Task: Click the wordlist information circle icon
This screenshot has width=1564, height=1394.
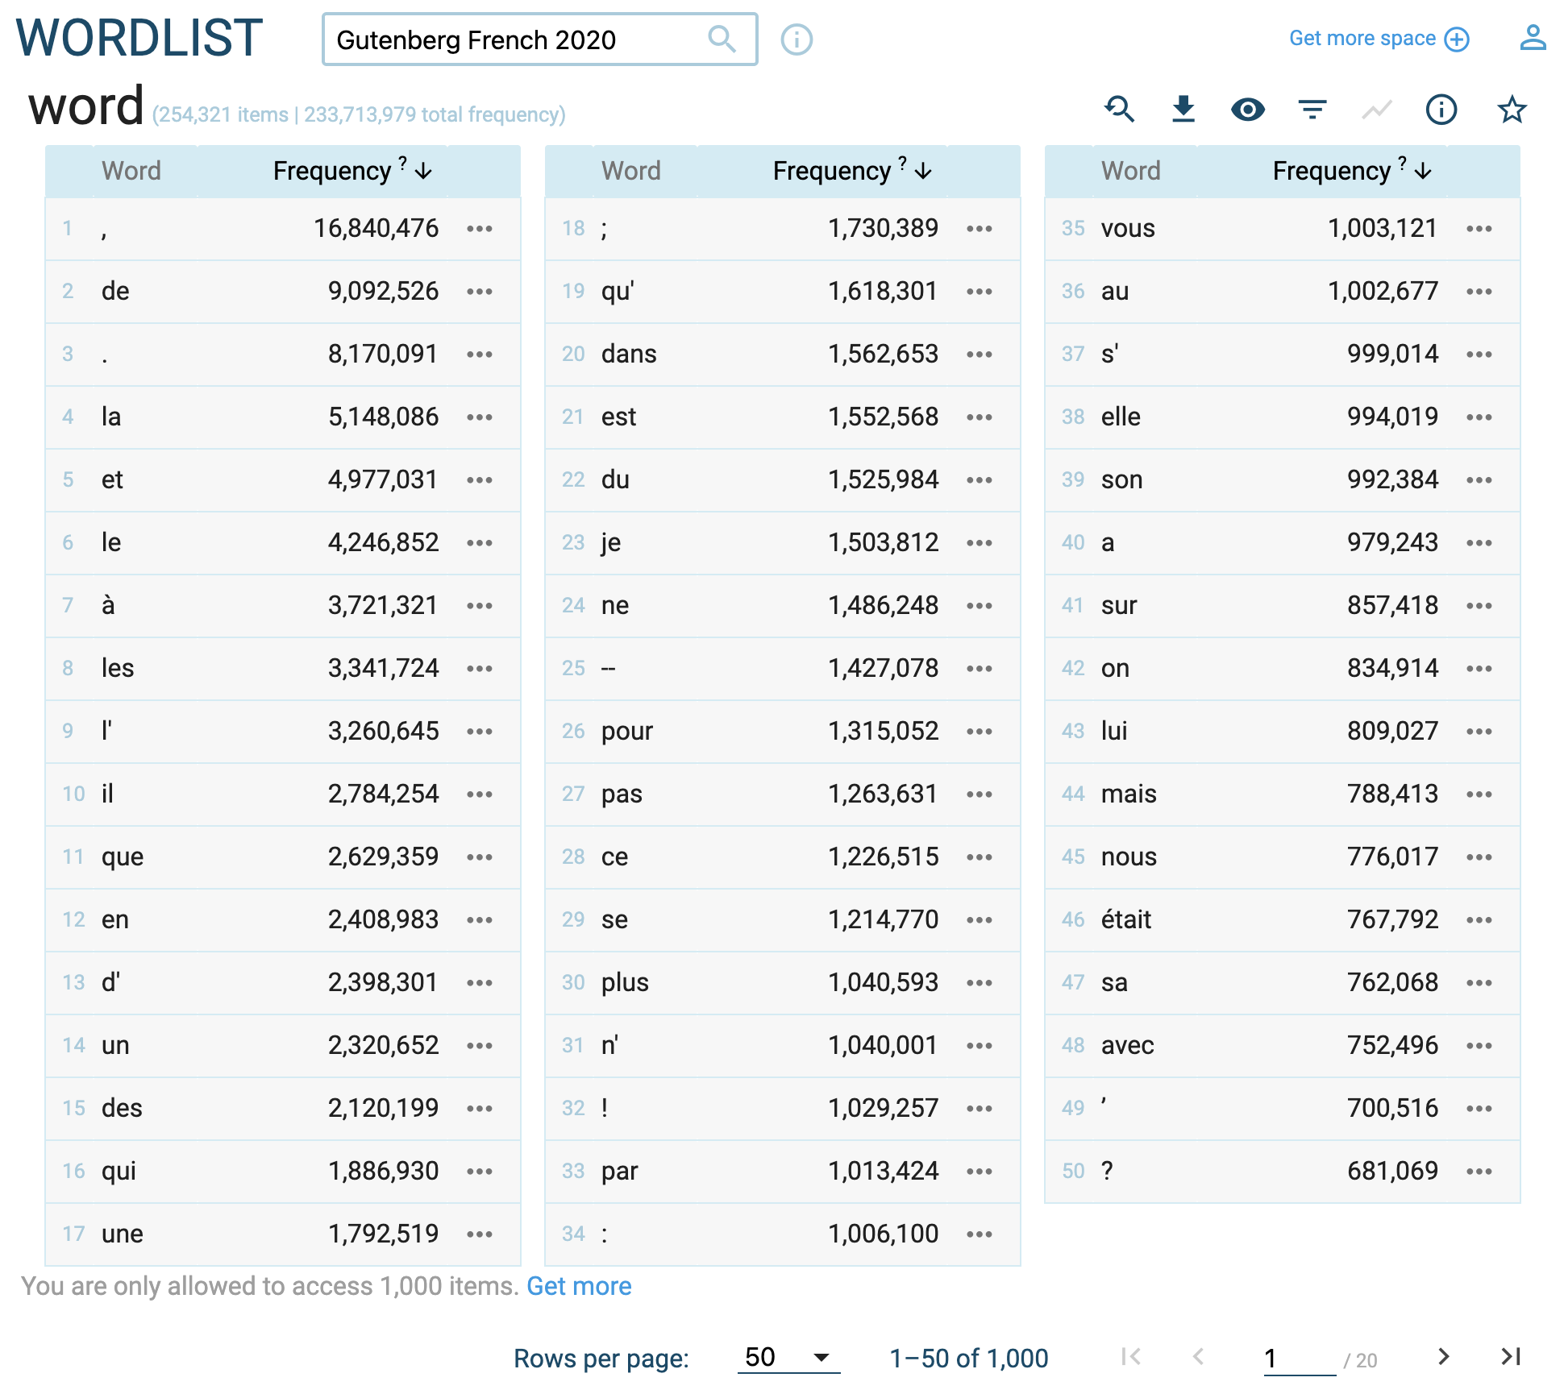Action: tap(1441, 109)
